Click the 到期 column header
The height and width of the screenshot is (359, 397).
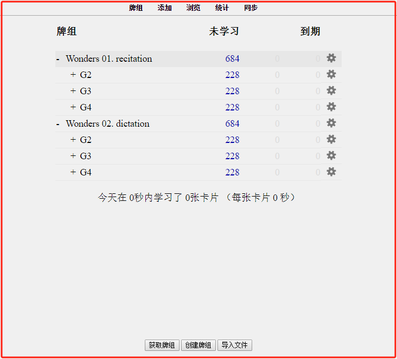(310, 31)
